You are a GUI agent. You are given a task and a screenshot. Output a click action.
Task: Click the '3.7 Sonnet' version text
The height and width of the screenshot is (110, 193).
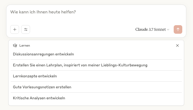(x=157, y=29)
